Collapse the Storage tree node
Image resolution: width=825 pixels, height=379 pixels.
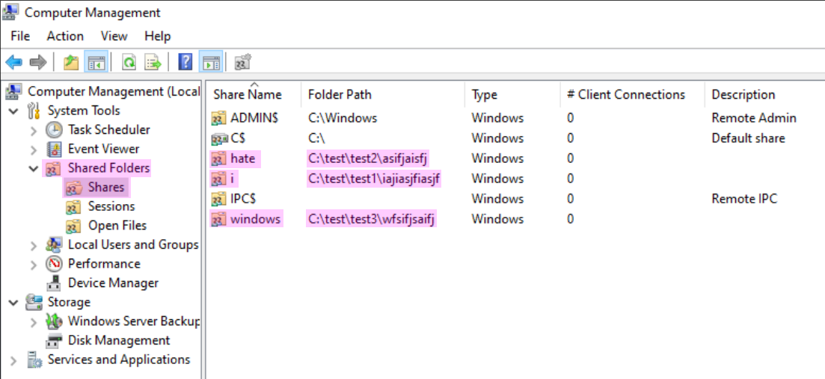point(13,303)
